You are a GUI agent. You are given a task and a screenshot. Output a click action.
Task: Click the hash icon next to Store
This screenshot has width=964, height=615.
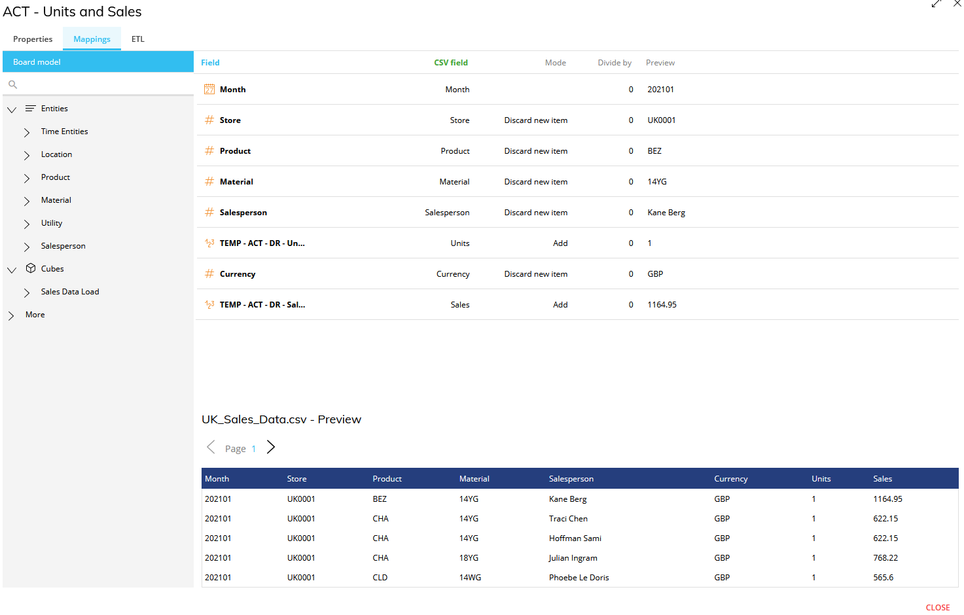(209, 120)
